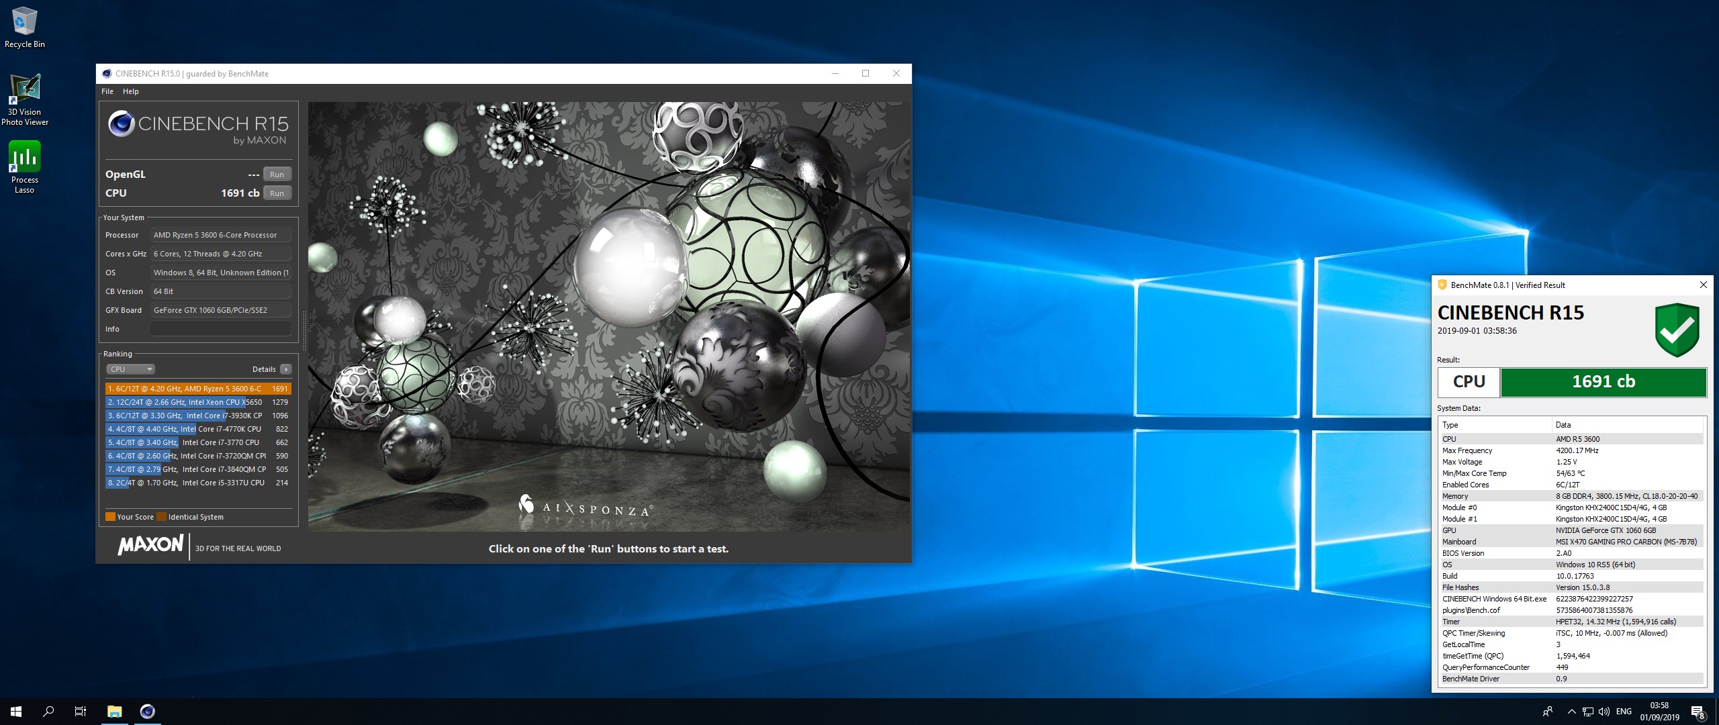Screen dimensions: 1719x725
Task: Click the orange Your Score legend swatch
Action: (110, 517)
